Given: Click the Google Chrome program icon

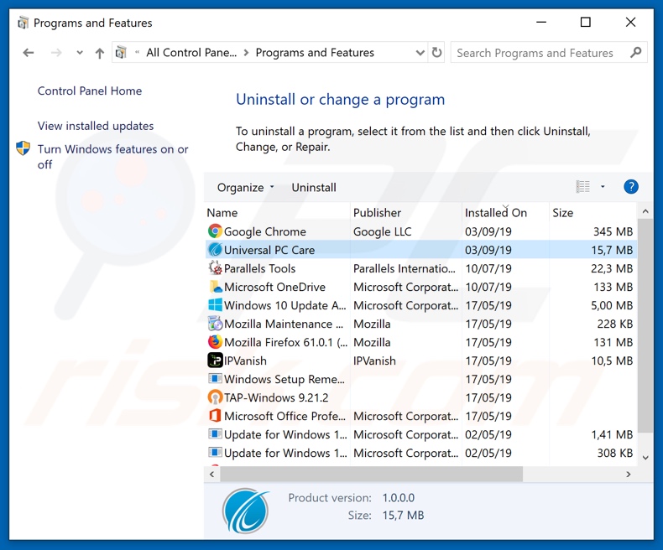Looking at the screenshot, I should pyautogui.click(x=215, y=231).
